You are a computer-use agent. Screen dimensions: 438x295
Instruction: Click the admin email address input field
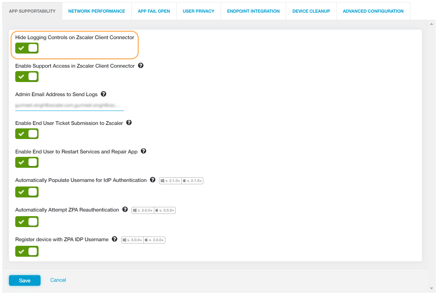69,105
